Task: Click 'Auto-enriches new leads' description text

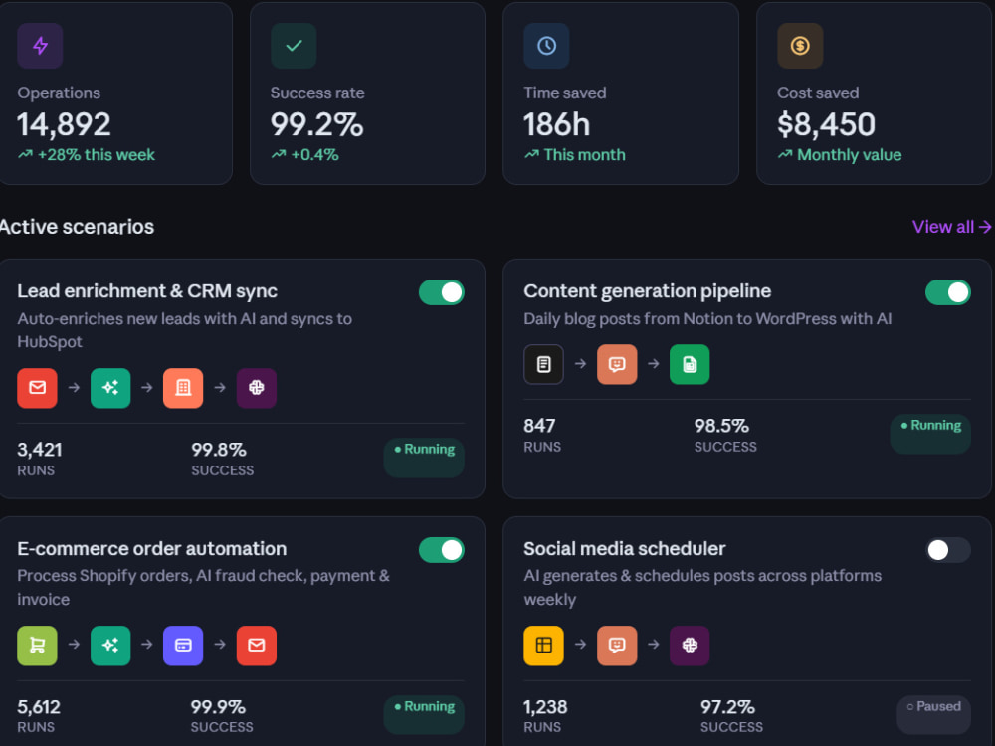Action: pos(185,330)
